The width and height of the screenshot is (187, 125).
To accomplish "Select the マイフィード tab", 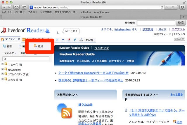I will point(11,39).
